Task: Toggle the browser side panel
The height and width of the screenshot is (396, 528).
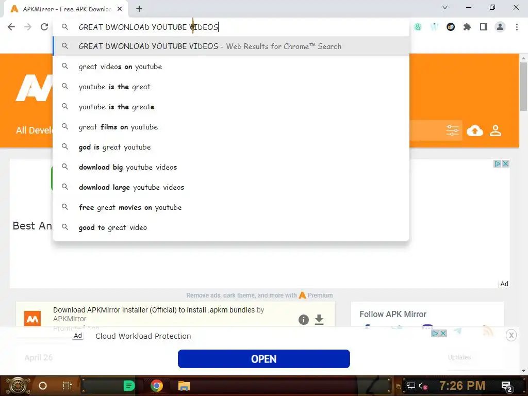Action: click(484, 27)
